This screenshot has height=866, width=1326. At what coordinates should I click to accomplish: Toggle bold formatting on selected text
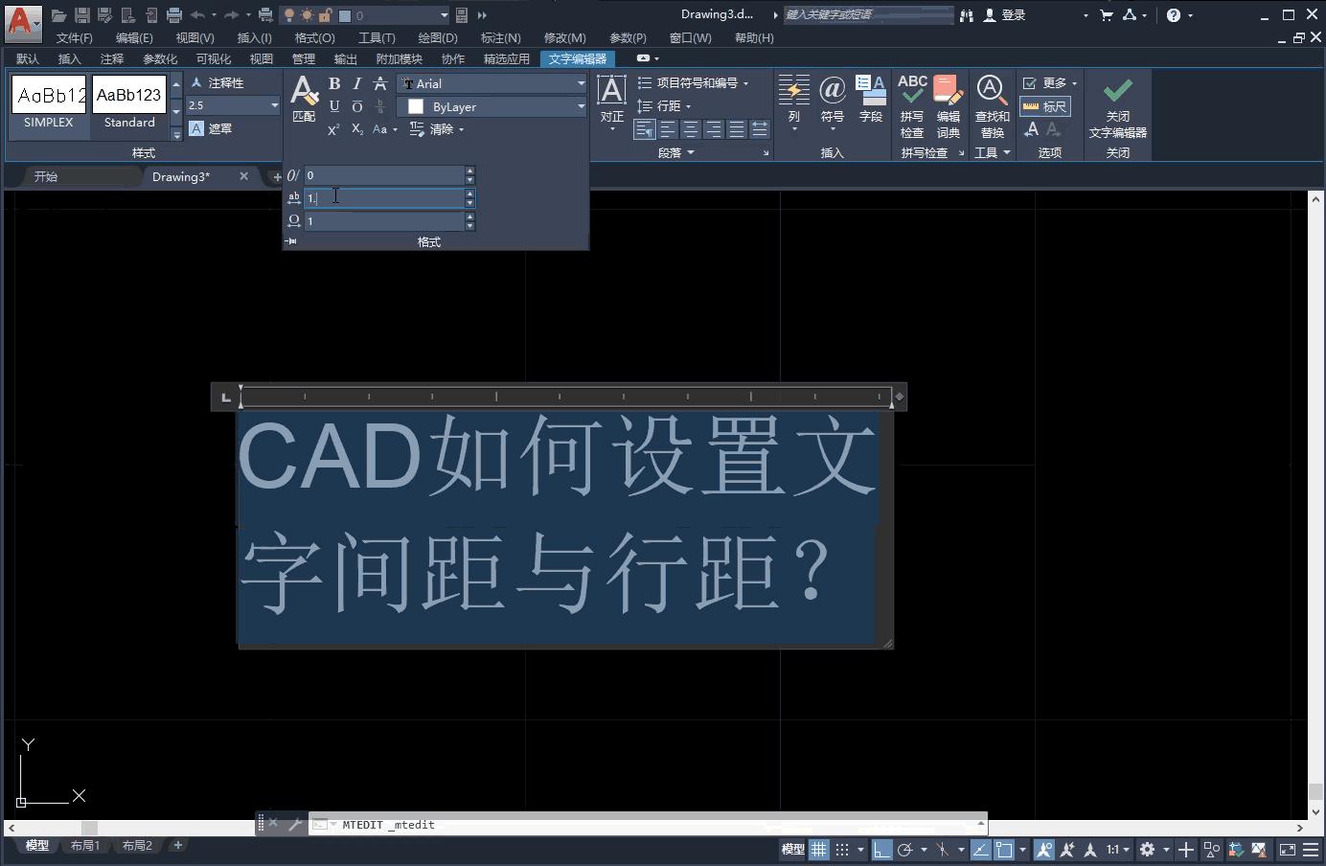click(x=333, y=83)
